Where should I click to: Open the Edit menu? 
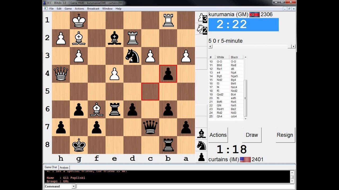(59, 9)
